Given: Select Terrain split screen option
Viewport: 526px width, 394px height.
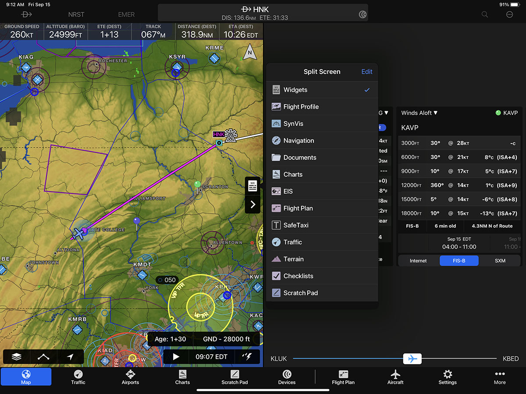Looking at the screenshot, I should coord(322,259).
